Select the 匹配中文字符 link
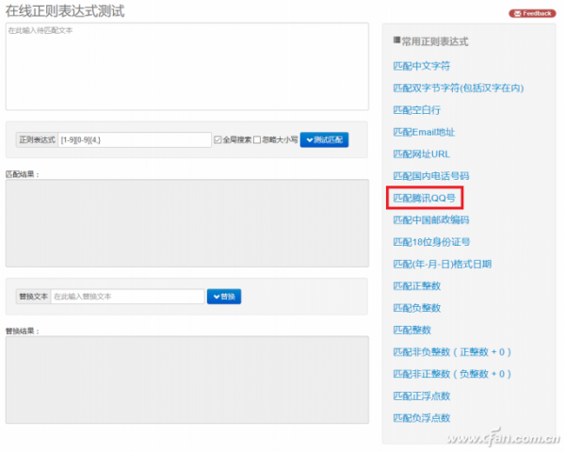Image resolution: width=565 pixels, height=452 pixels. (421, 66)
